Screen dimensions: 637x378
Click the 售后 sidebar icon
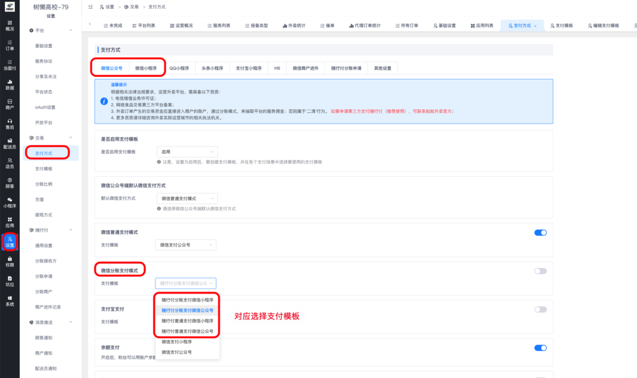tap(10, 124)
